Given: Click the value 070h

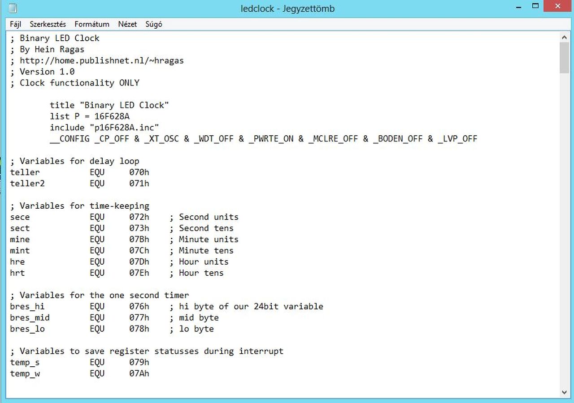Looking at the screenshot, I should coord(139,172).
